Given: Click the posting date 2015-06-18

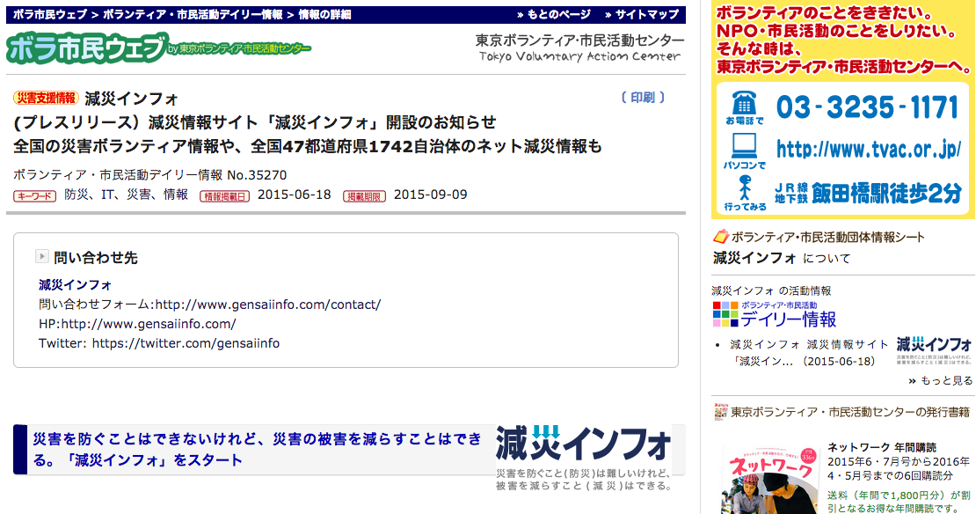Looking at the screenshot, I should [x=295, y=195].
